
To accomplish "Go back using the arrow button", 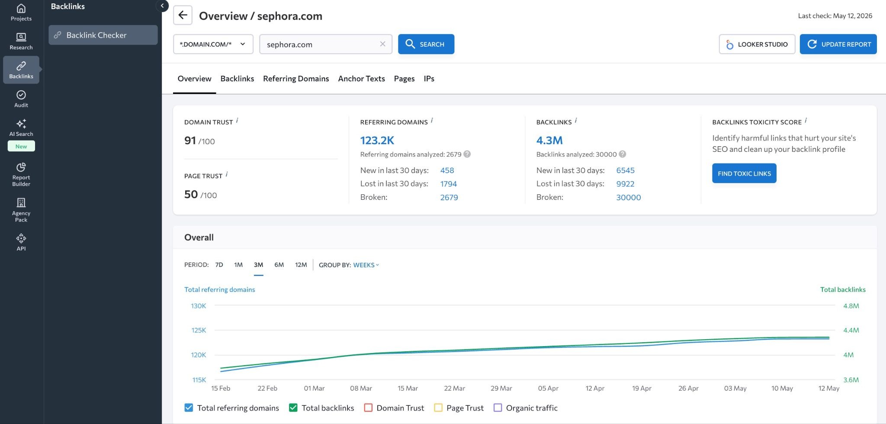I will (183, 15).
